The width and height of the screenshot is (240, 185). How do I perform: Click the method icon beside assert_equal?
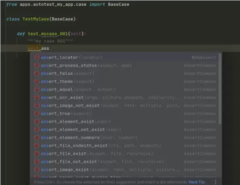[x=37, y=89]
